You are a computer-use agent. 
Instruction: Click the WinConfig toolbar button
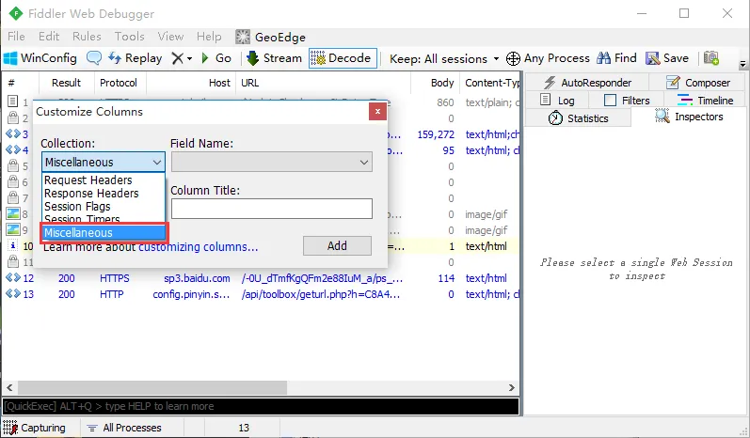click(40, 58)
